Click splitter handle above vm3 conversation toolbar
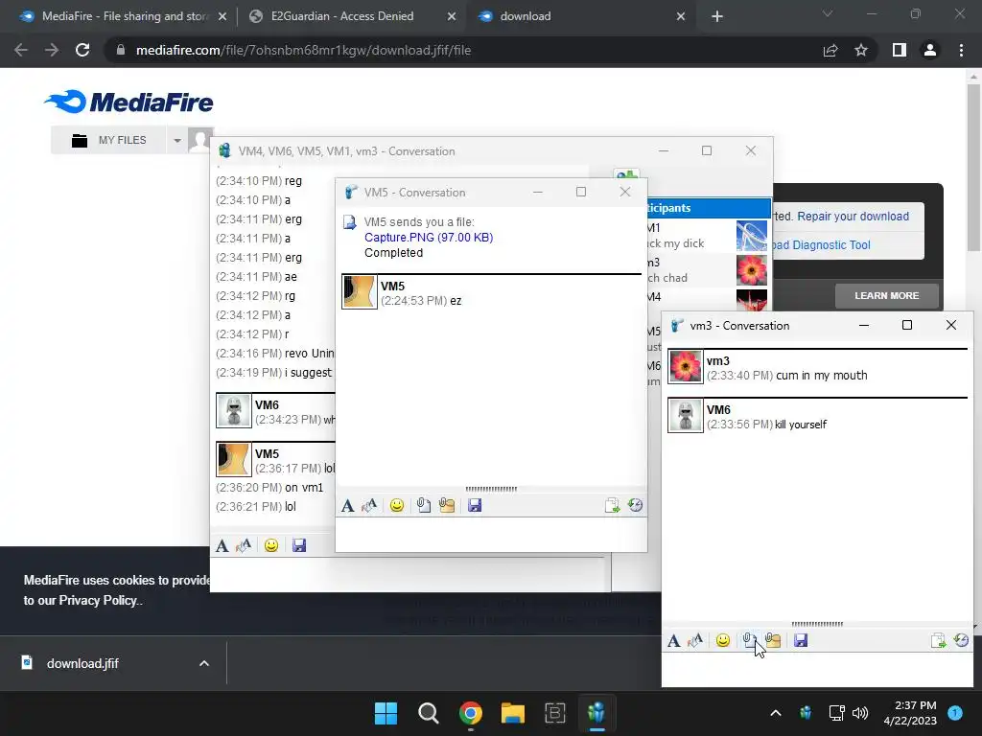 click(x=817, y=624)
